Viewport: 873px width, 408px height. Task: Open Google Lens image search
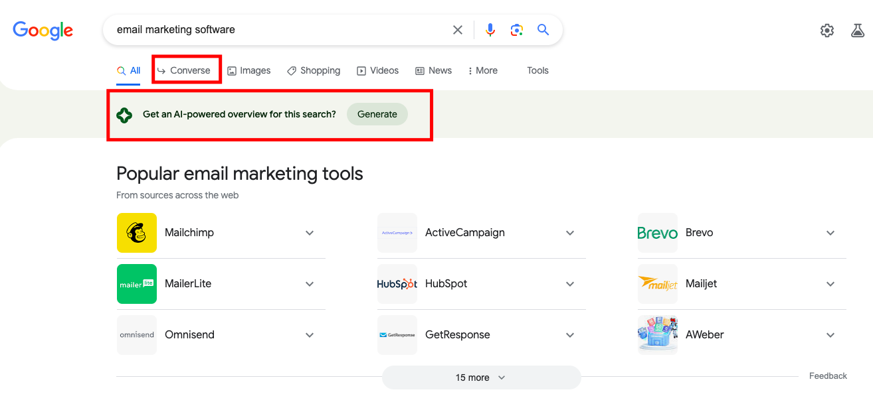517,30
